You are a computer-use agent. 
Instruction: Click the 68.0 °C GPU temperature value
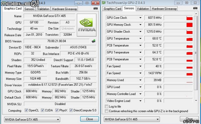click(x=153, y=38)
